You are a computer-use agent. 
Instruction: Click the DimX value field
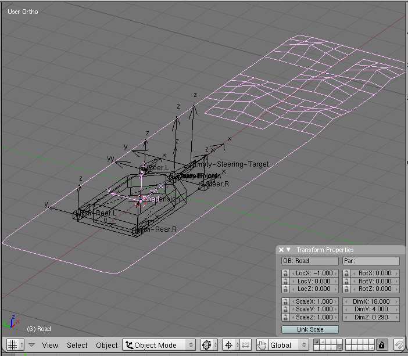click(371, 301)
